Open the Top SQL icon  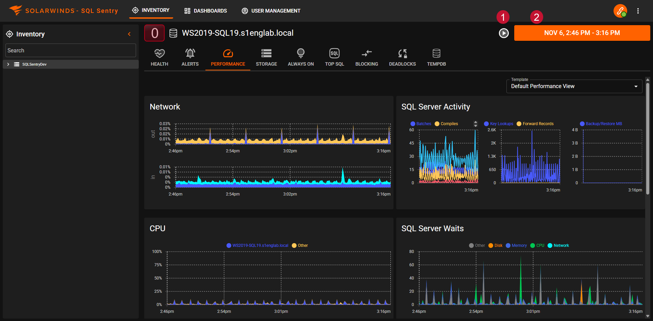tap(334, 54)
